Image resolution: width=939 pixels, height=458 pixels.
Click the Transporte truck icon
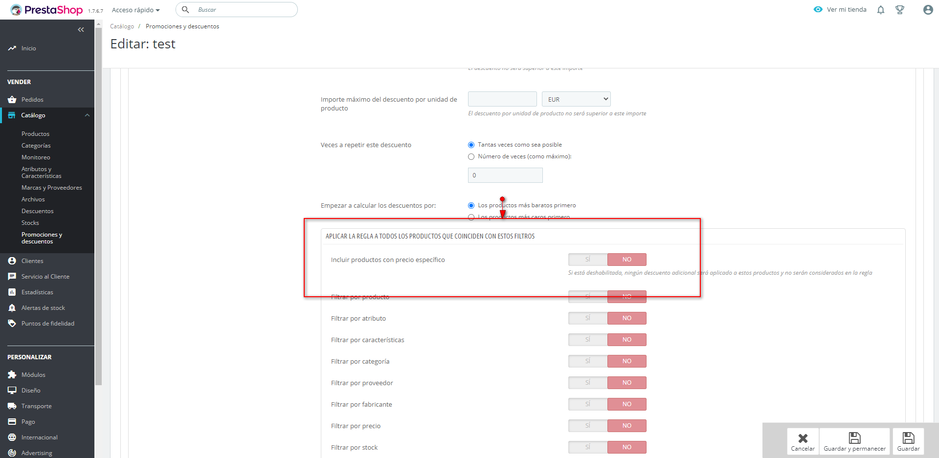coord(12,406)
